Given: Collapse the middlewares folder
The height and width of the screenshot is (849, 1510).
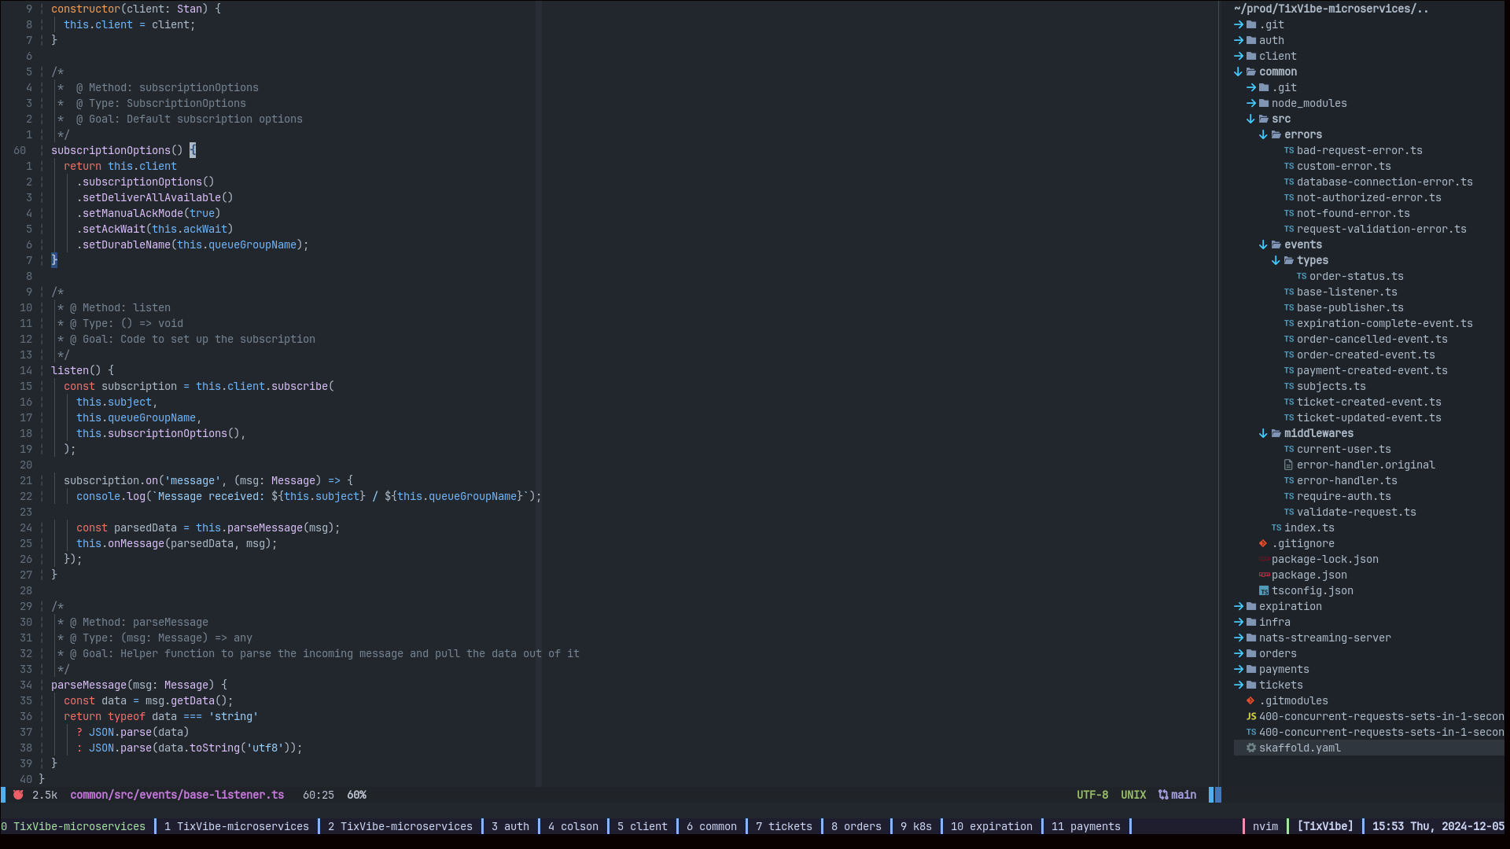Looking at the screenshot, I should (x=1263, y=433).
